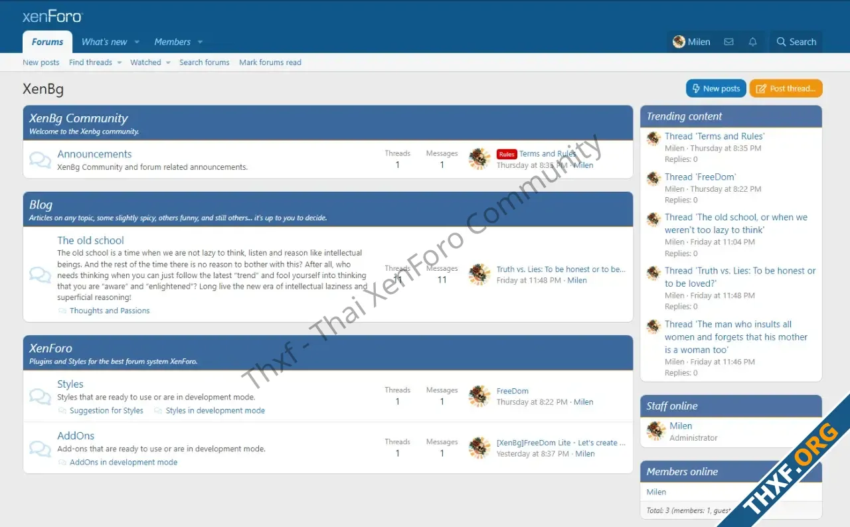The image size is (850, 527).
Task: Open trending thread 'The old school, or when we'
Action: pos(736,224)
